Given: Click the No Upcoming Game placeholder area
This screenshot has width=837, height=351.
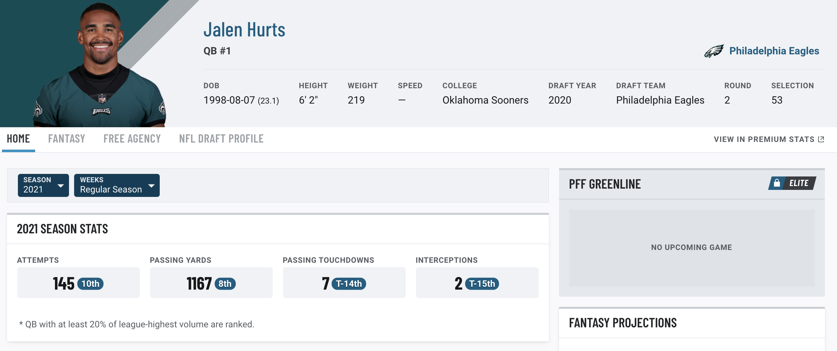Looking at the screenshot, I should pos(692,248).
